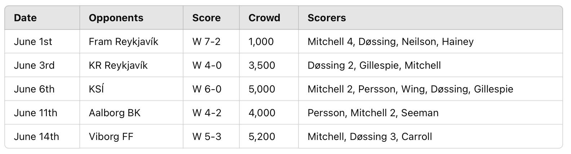The image size is (571, 154).
Task: Click the Crowd column header
Action: 264,18
